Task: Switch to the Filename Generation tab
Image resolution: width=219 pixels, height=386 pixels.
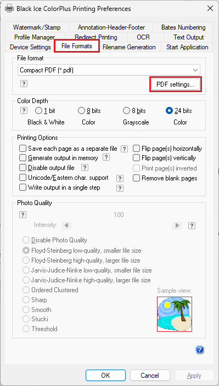Action: [129, 47]
